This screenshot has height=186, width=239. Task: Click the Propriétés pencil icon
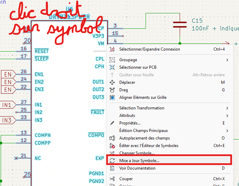(112, 123)
